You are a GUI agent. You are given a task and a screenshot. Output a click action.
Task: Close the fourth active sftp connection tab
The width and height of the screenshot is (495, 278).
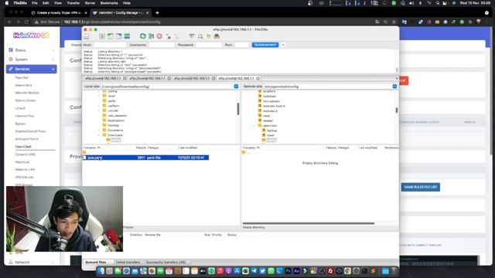[258, 78]
